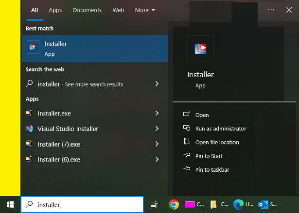Click the Task View taskbar icon
Image resolution: width=299 pixels, height=213 pixels.
(x=154, y=204)
